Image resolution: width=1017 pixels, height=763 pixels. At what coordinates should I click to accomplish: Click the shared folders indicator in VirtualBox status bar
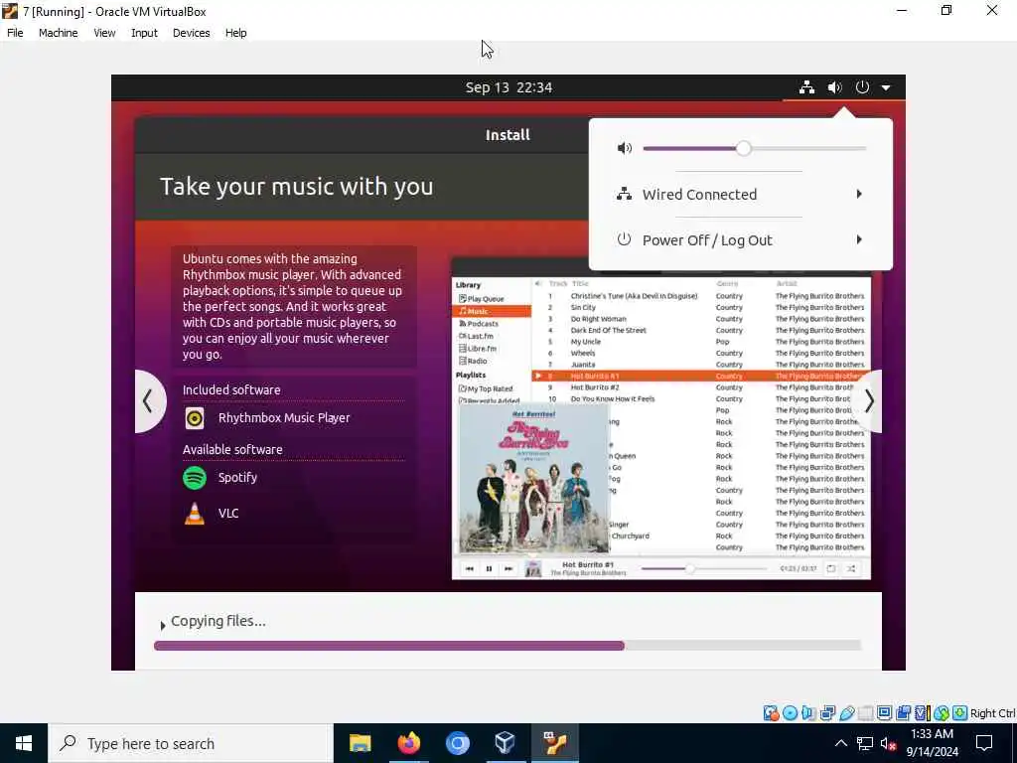pos(865,713)
